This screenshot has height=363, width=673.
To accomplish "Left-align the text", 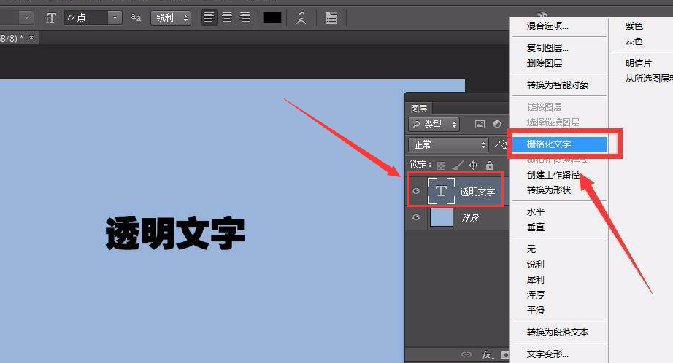I will (210, 17).
